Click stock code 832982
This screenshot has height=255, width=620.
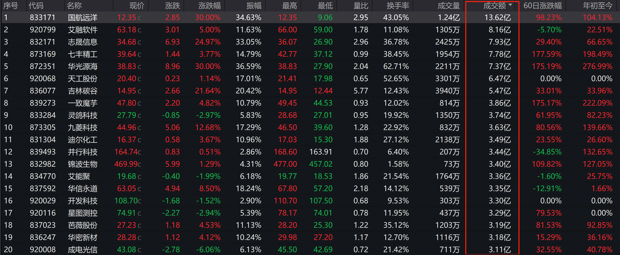click(43, 164)
